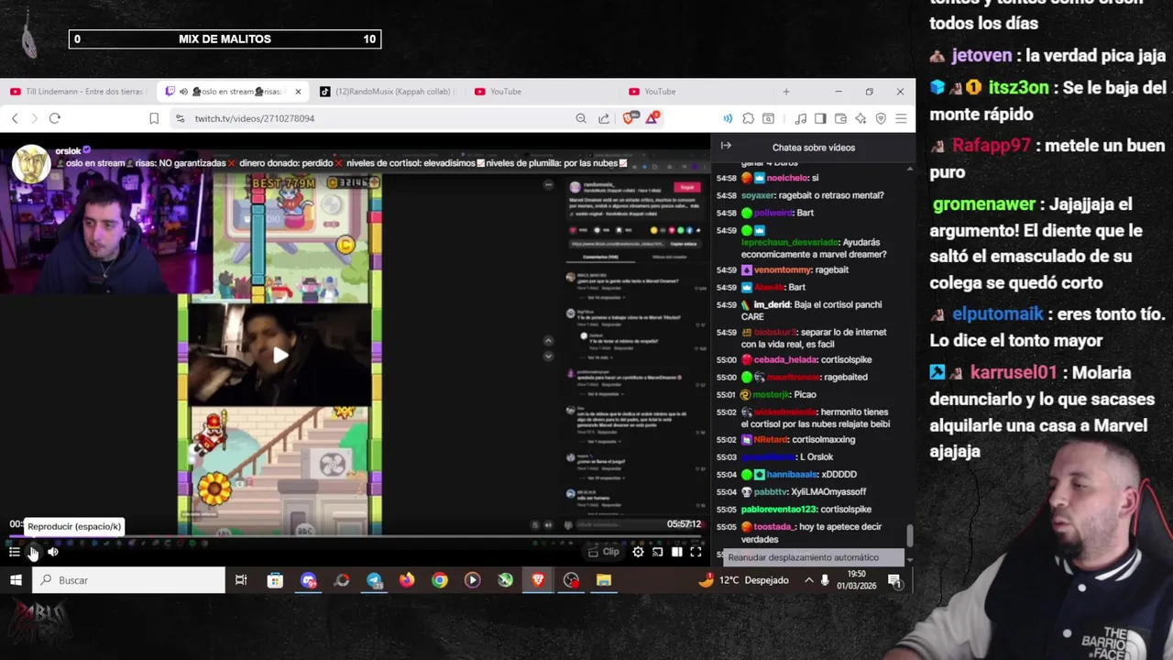Open the orslok channel name link
1173x660 pixels.
pyautogui.click(x=68, y=151)
